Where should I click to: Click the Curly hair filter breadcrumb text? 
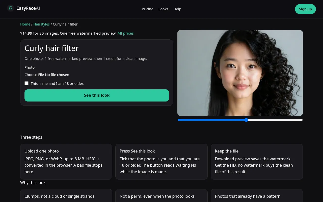[65, 24]
